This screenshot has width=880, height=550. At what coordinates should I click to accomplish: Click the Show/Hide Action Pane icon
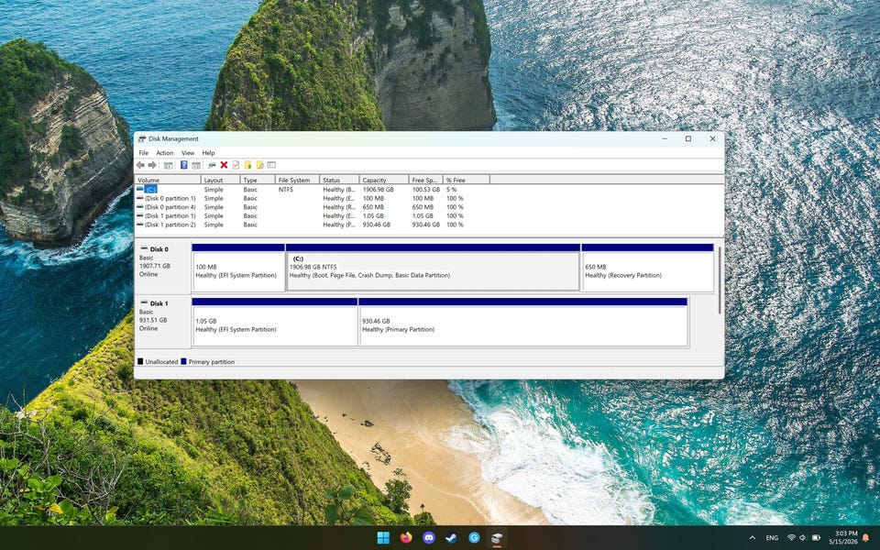(x=196, y=165)
